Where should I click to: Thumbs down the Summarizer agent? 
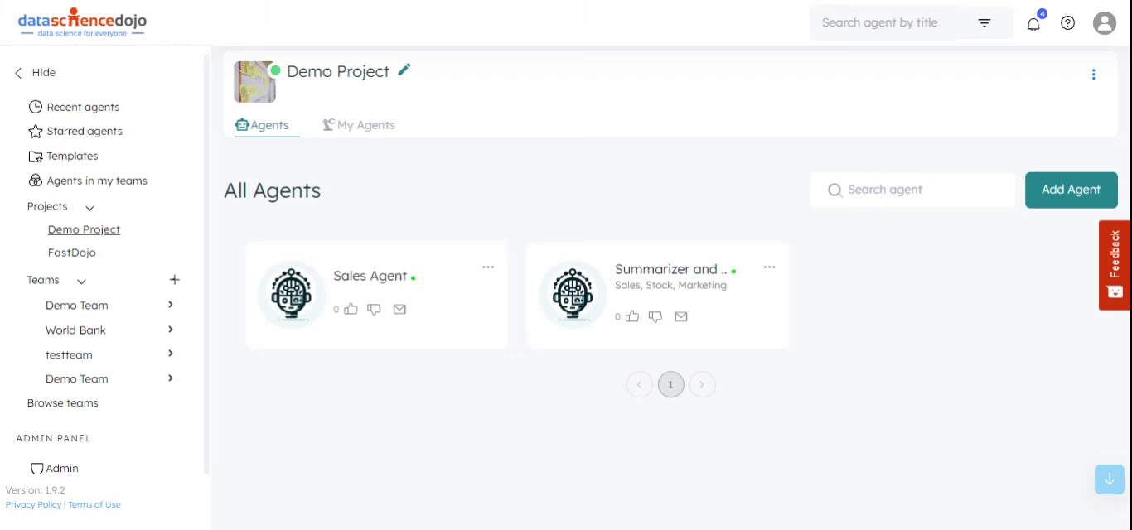655,316
